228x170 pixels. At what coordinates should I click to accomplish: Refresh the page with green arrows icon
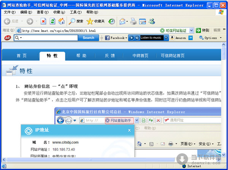click(52, 21)
